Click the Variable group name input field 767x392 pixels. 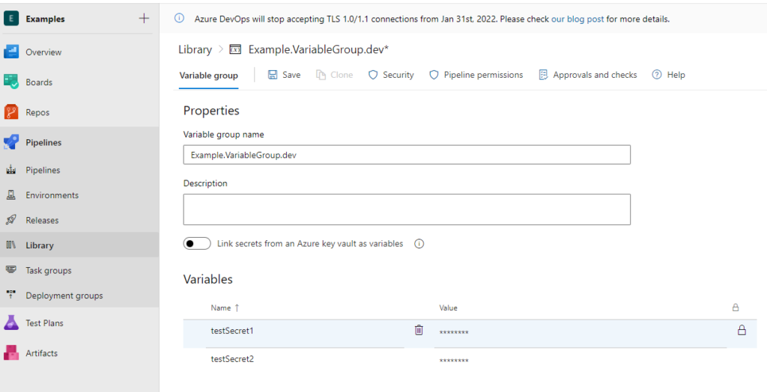(407, 155)
